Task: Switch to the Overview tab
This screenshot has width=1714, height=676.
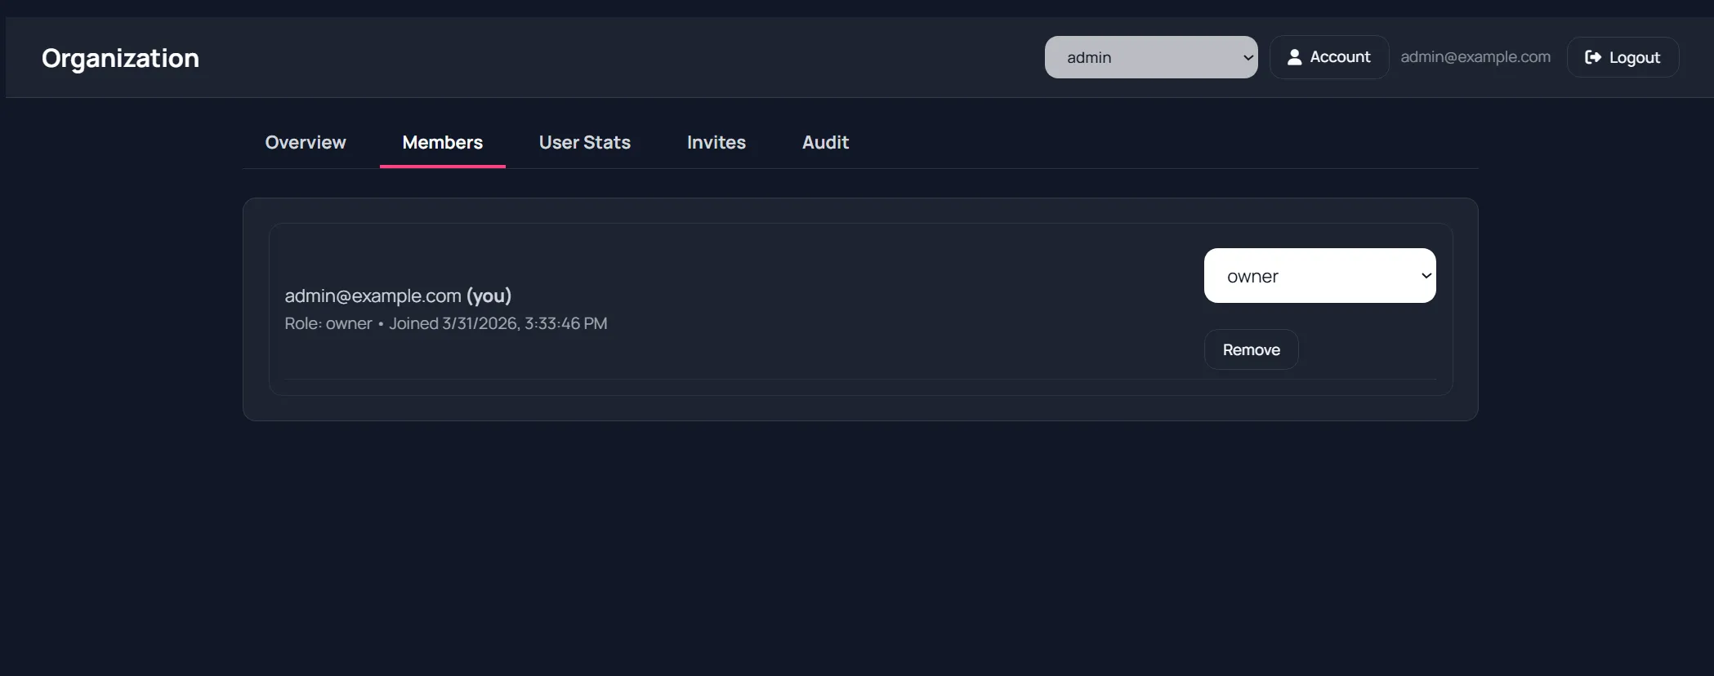Action: [306, 142]
